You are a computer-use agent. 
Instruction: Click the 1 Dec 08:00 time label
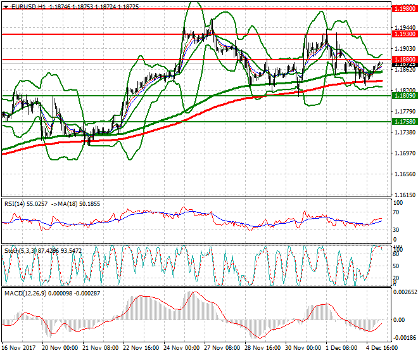[x=341, y=348]
